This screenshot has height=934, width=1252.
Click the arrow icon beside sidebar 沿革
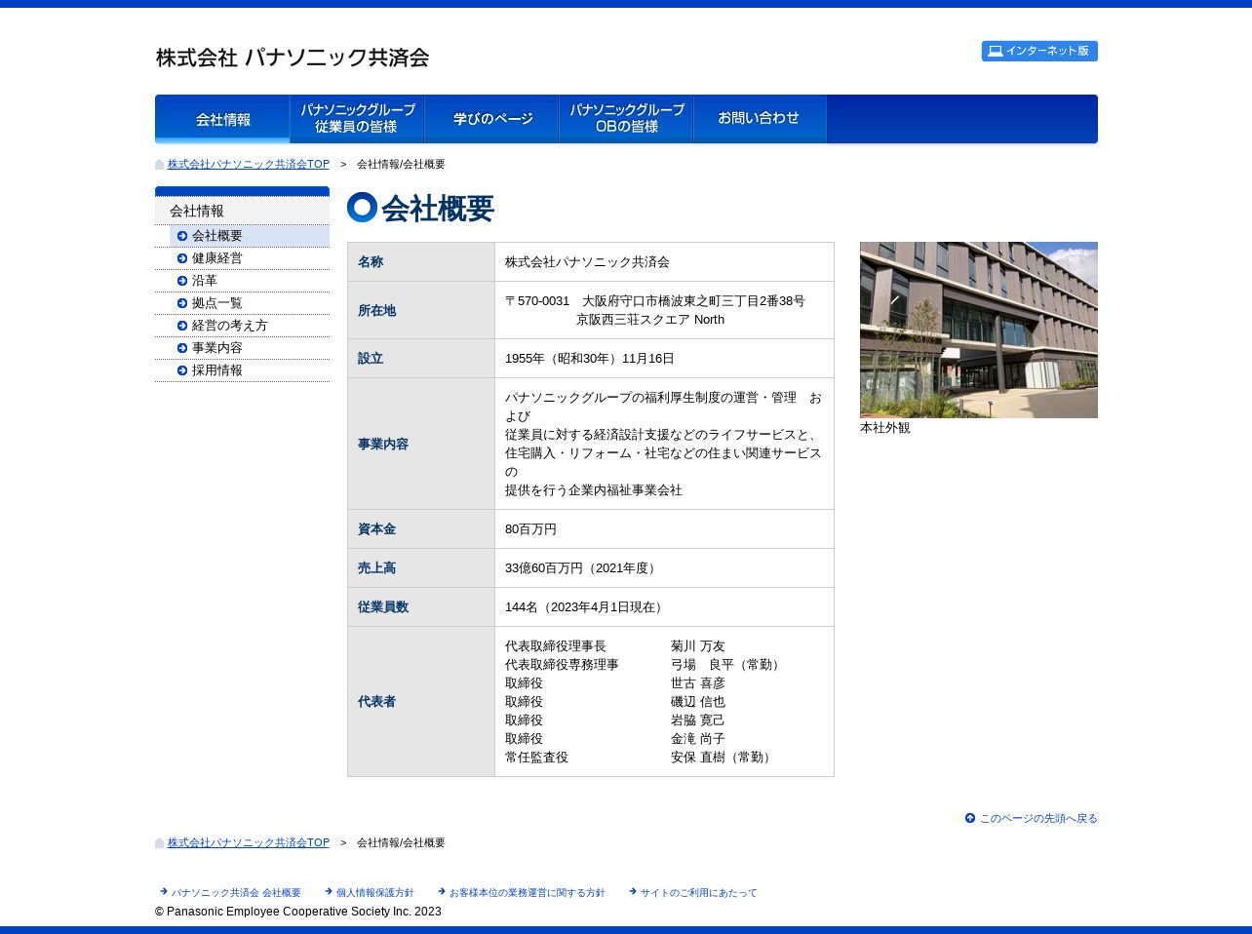182,281
